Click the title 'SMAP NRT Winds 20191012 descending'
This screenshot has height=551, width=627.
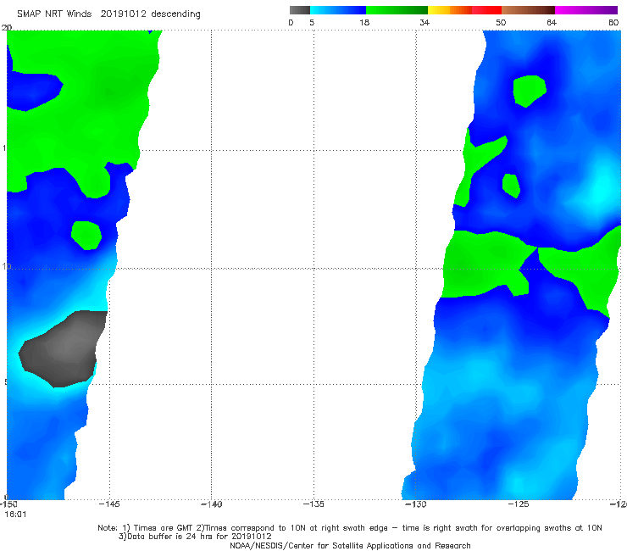108,14
